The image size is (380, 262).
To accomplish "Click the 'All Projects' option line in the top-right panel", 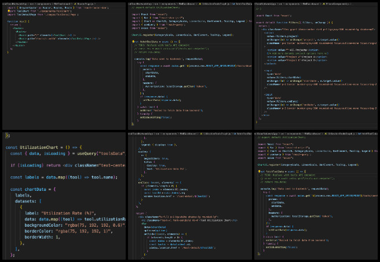I will 293,50.
